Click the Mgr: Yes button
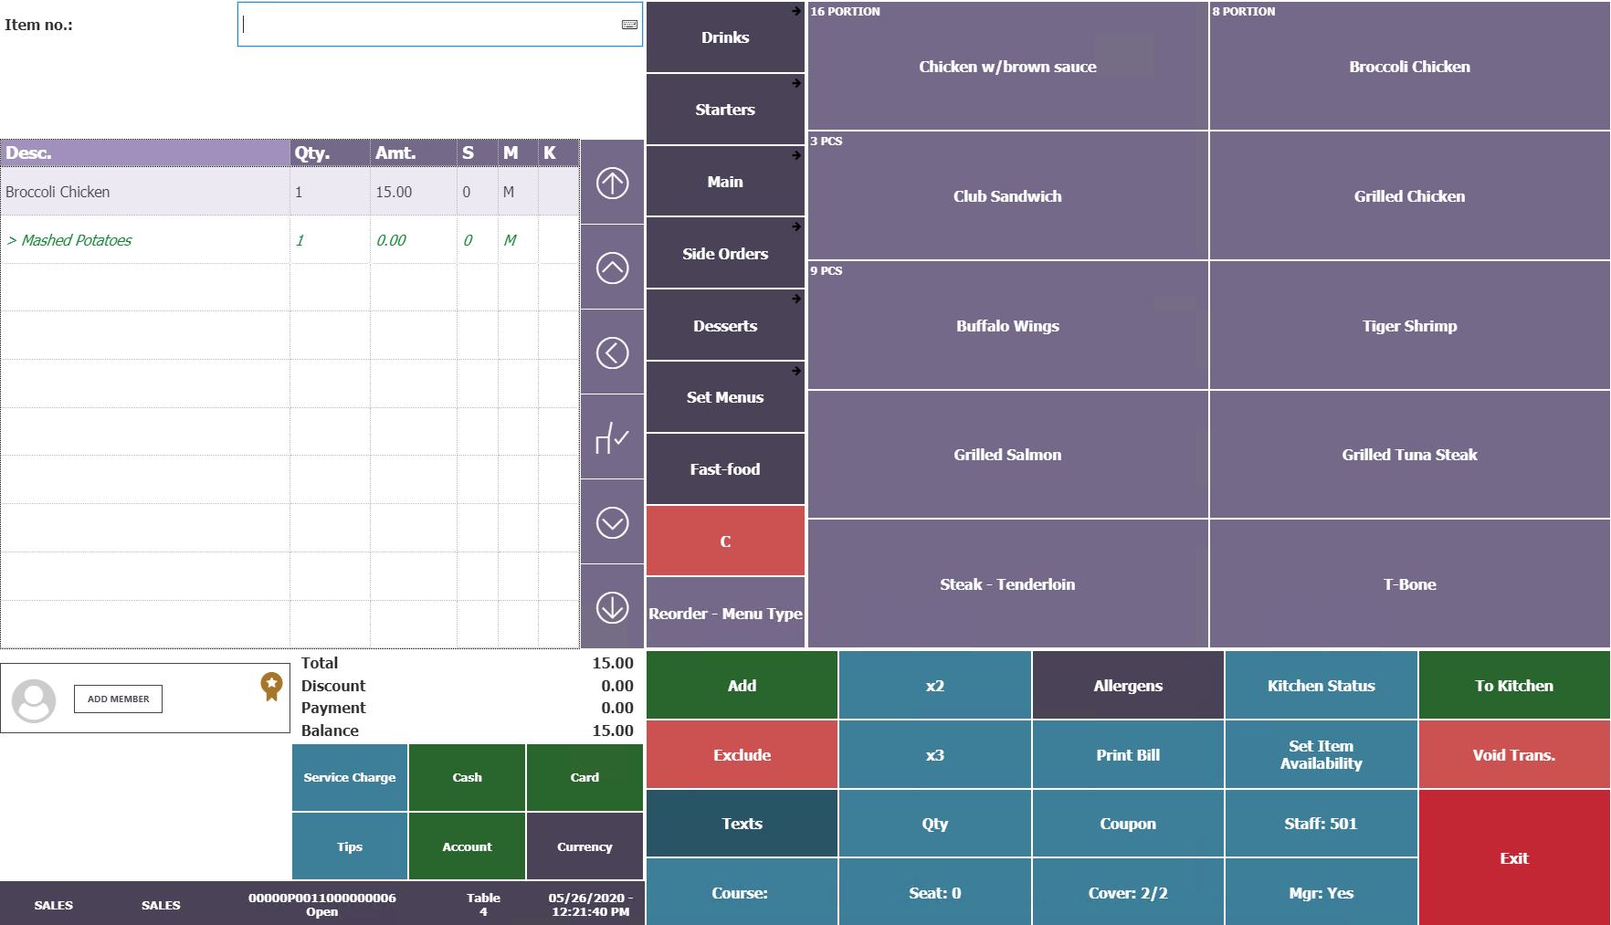The height and width of the screenshot is (925, 1611). click(x=1321, y=893)
